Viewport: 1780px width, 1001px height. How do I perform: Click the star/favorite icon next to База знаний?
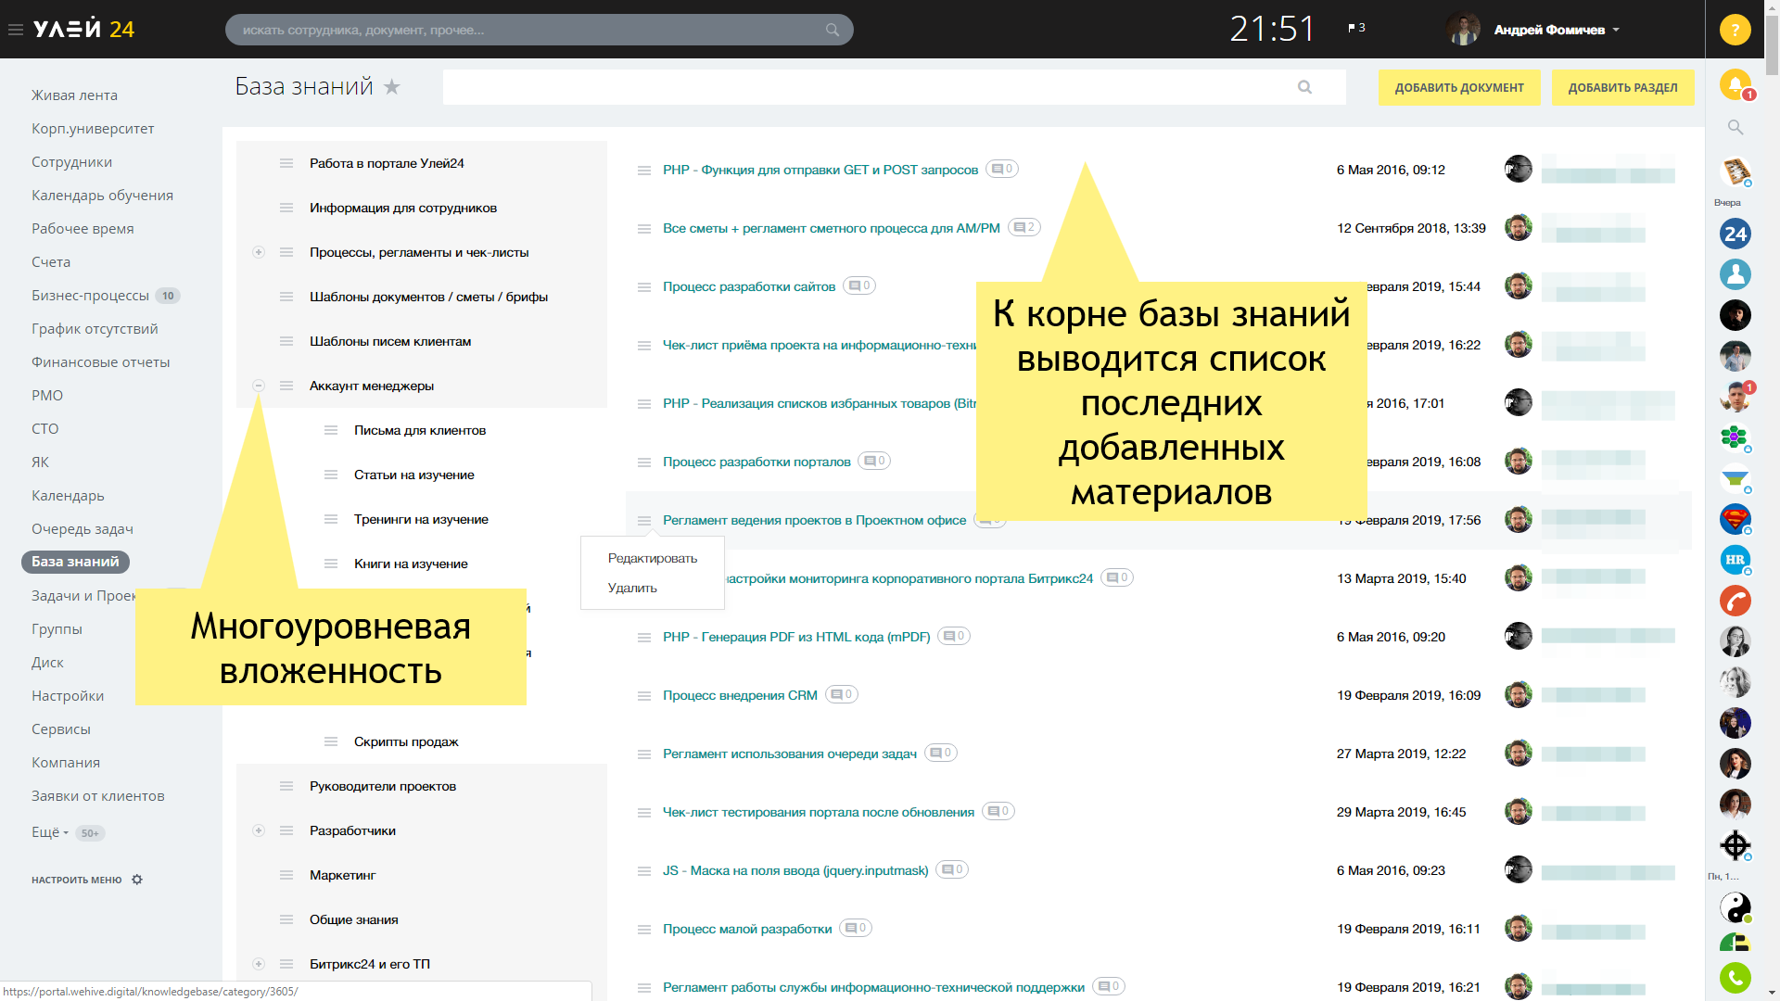[392, 87]
